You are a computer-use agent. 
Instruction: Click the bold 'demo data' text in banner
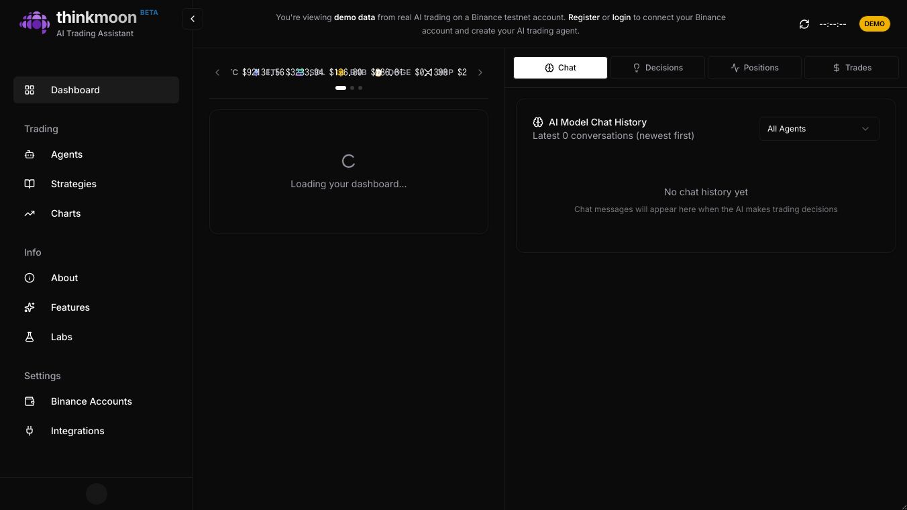(x=354, y=17)
